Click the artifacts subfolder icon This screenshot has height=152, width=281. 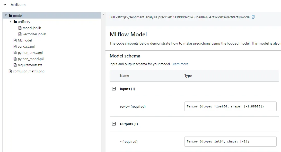coord(15,22)
